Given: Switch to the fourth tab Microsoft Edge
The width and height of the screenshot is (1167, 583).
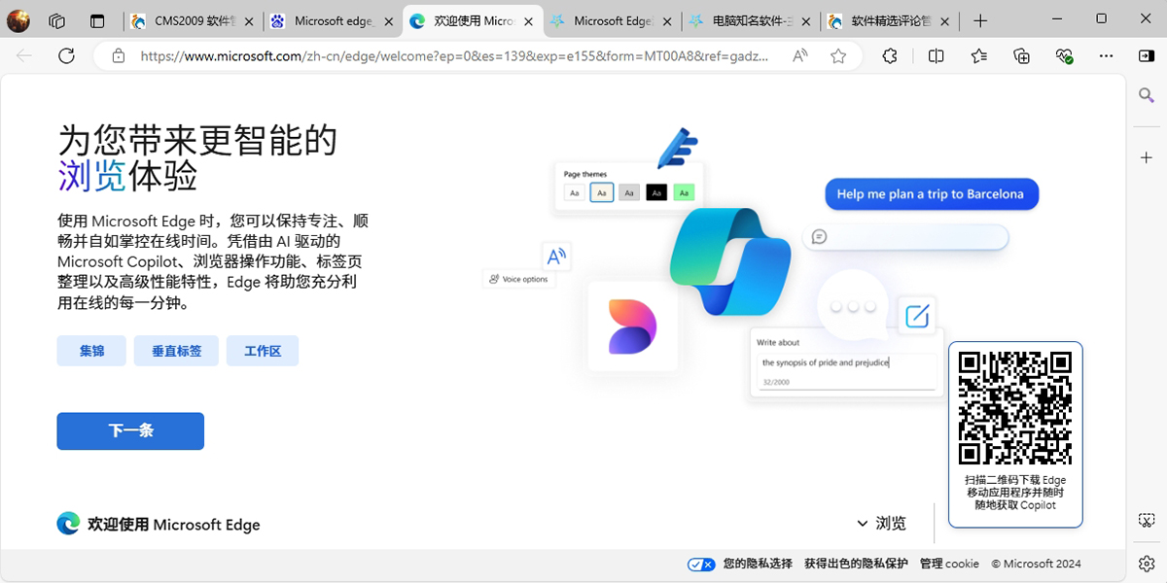Looking at the screenshot, I should [x=613, y=20].
